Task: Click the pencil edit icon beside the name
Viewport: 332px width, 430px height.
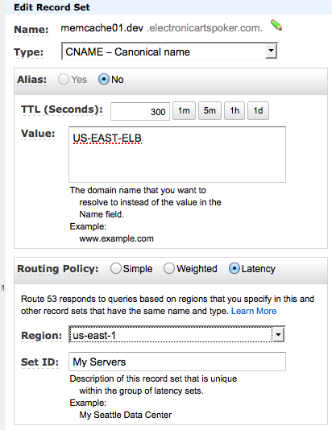Action: [276, 25]
